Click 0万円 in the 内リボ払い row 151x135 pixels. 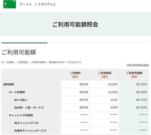[x=114, y=100]
